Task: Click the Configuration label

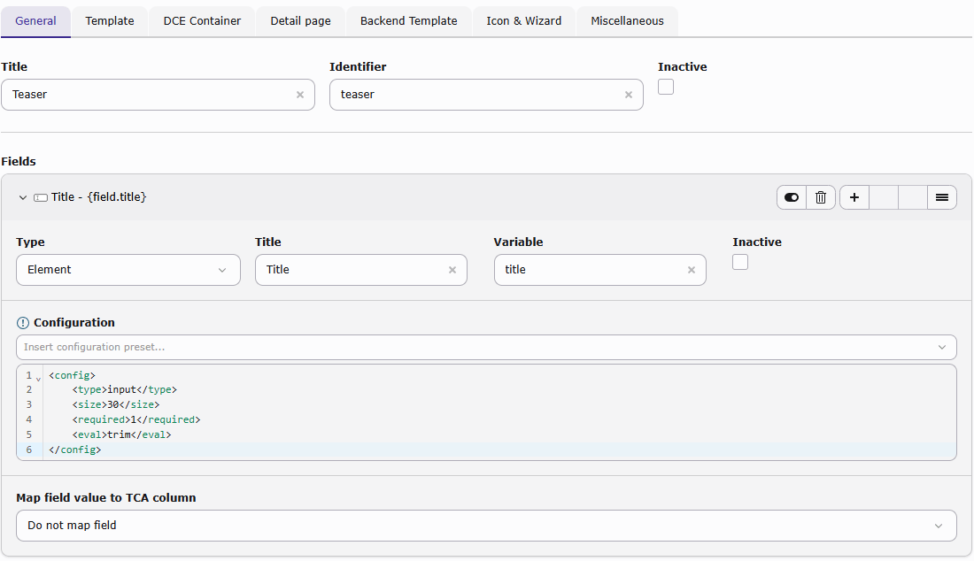Action: [73, 323]
